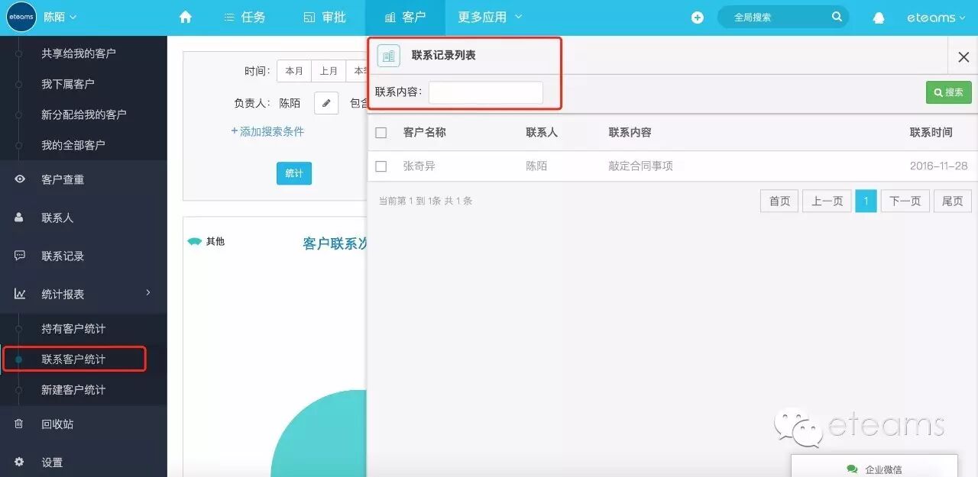This screenshot has height=477, width=978.
Task: Check the select-all checkbox in table header
Action: (x=381, y=133)
